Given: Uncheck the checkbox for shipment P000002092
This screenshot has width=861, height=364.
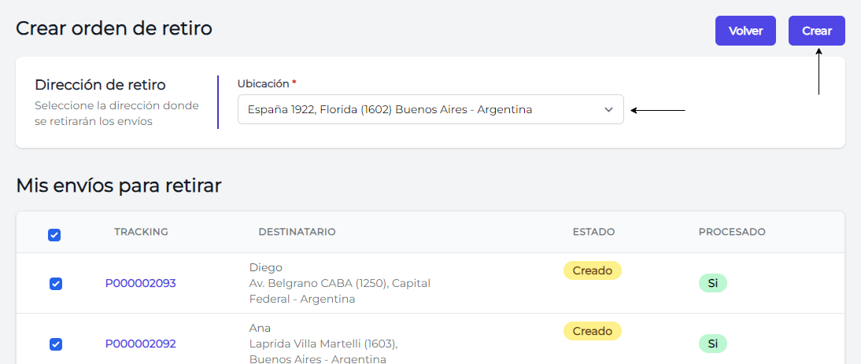Looking at the screenshot, I should point(56,344).
